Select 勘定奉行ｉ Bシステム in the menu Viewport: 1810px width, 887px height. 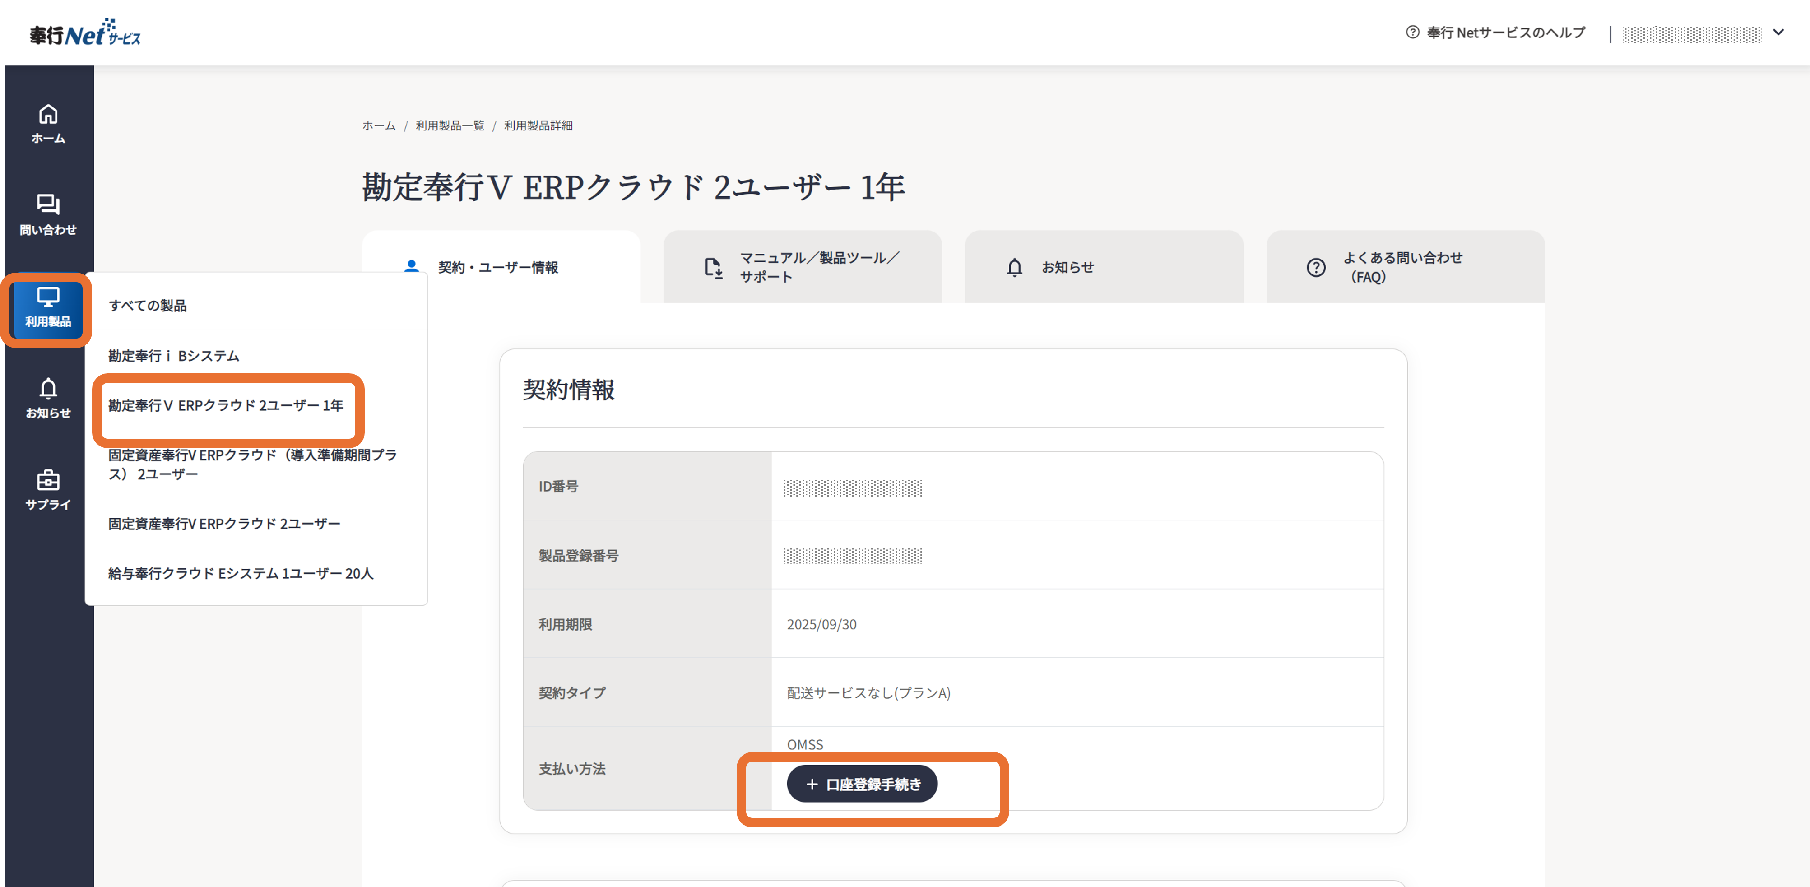pyautogui.click(x=256, y=356)
